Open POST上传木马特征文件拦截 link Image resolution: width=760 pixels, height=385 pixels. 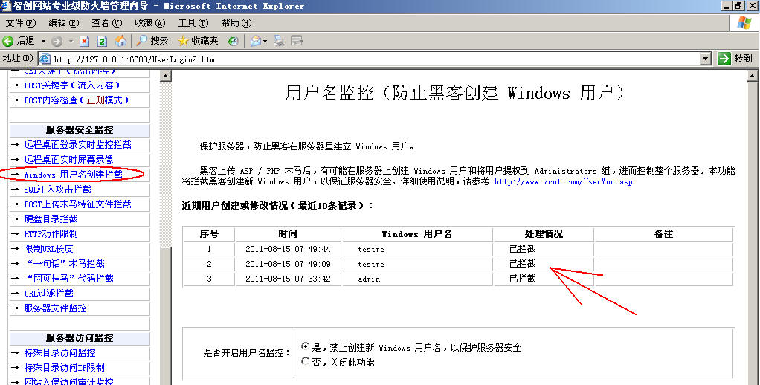(x=77, y=204)
